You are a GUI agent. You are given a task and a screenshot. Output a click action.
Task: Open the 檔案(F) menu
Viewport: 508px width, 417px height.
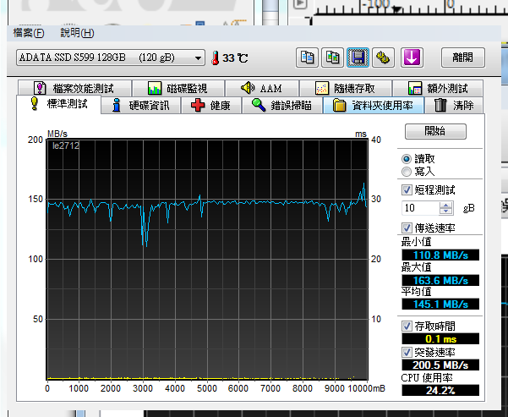[29, 33]
